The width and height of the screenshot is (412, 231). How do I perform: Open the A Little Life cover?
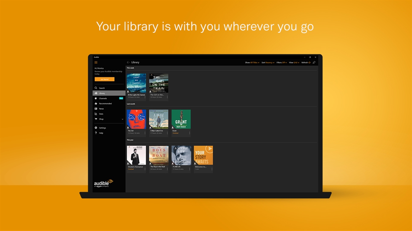point(181,155)
